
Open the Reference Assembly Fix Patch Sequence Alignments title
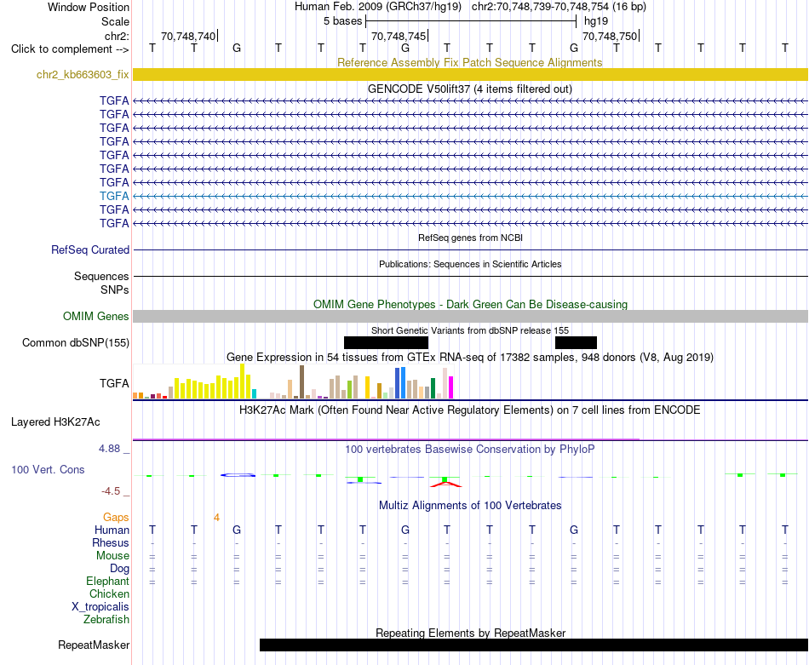[x=469, y=62]
